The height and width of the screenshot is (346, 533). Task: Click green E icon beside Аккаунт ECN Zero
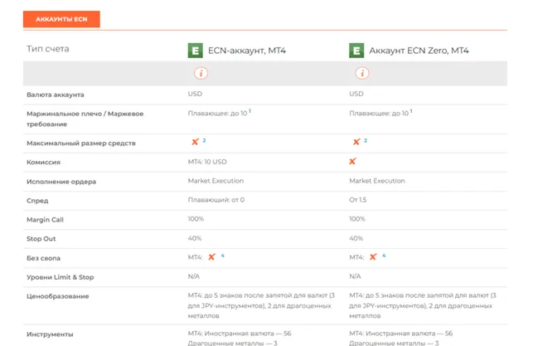[x=356, y=51]
